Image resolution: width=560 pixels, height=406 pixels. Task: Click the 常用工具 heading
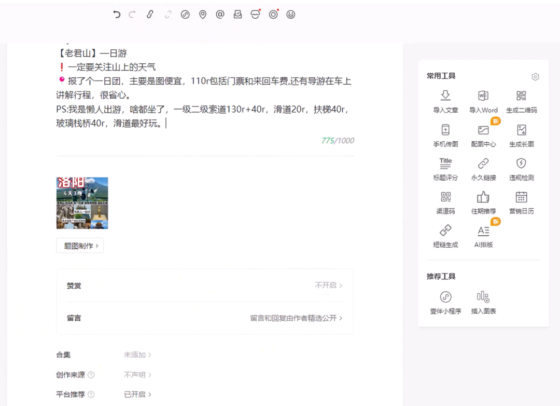click(x=441, y=76)
